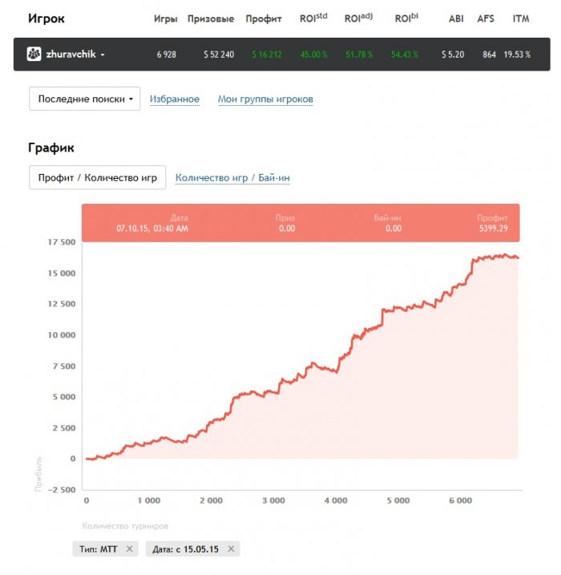Open 'Мои группы игроков' link
The height and width of the screenshot is (575, 561).
tap(265, 99)
